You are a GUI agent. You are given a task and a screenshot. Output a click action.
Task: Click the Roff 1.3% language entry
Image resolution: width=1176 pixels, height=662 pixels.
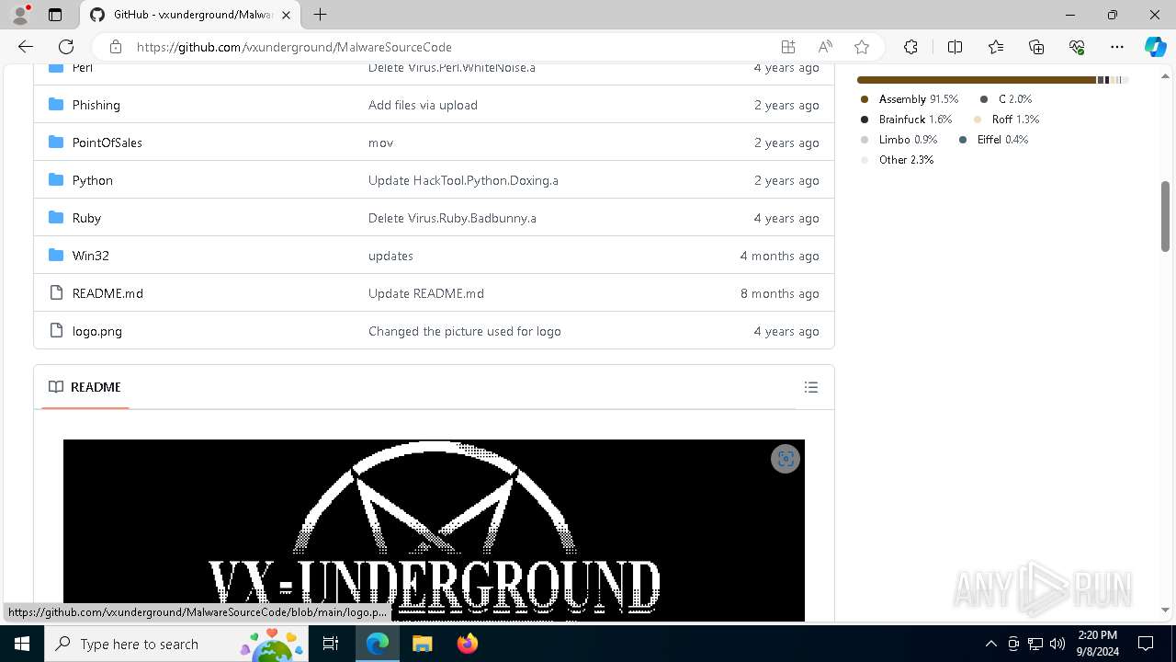[x=1006, y=120]
